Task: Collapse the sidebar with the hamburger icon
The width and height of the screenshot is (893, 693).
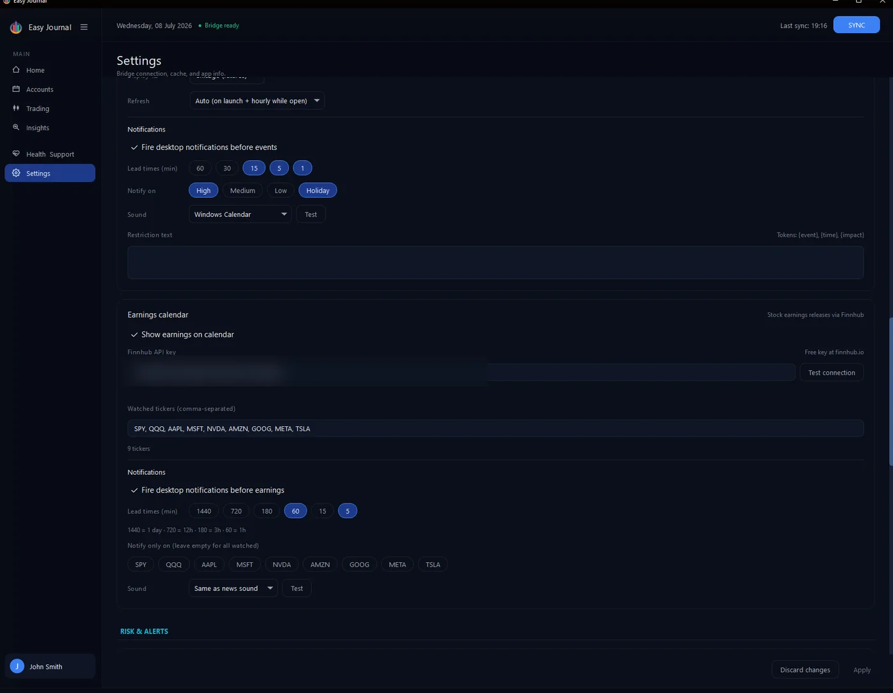Action: pos(84,27)
